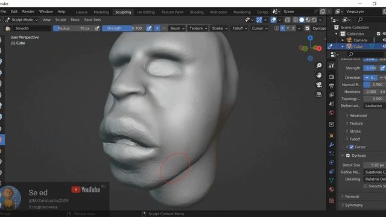The width and height of the screenshot is (386, 217).
Task: Toggle Y axis symmetry
Action: pyautogui.click(x=288, y=28)
